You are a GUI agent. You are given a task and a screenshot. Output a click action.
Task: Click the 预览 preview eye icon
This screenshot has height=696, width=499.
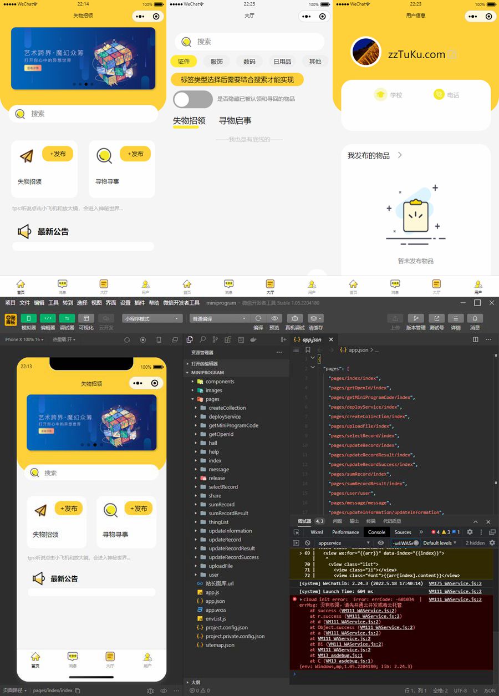pos(274,318)
